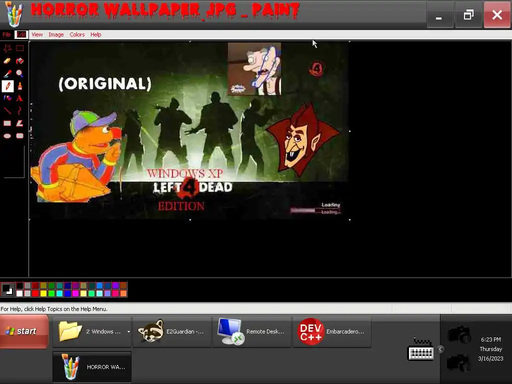Click the selected Pencil tool
The width and height of the screenshot is (512, 384).
tap(7, 86)
